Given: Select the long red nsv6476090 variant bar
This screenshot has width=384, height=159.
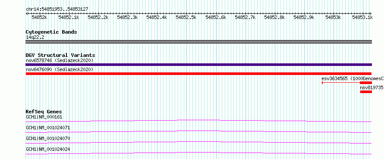Looking at the screenshot, I should [x=198, y=74].
